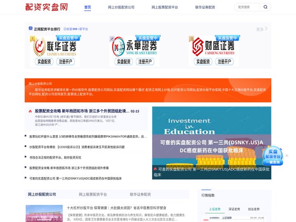
Task: Click the orange 网上炒股配资公司 banner
Action: tap(148, 90)
